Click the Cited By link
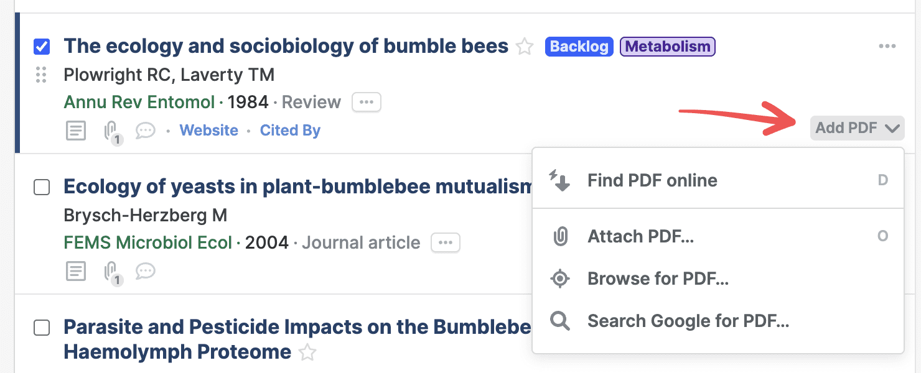Viewport: 921px width, 373px height. pos(290,131)
